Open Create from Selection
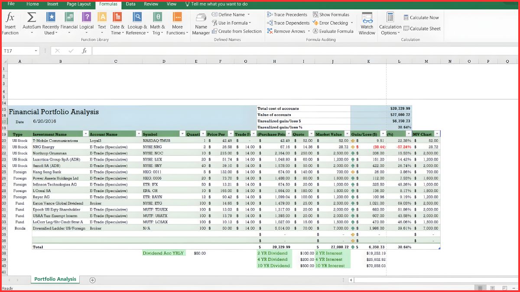 pos(237,31)
